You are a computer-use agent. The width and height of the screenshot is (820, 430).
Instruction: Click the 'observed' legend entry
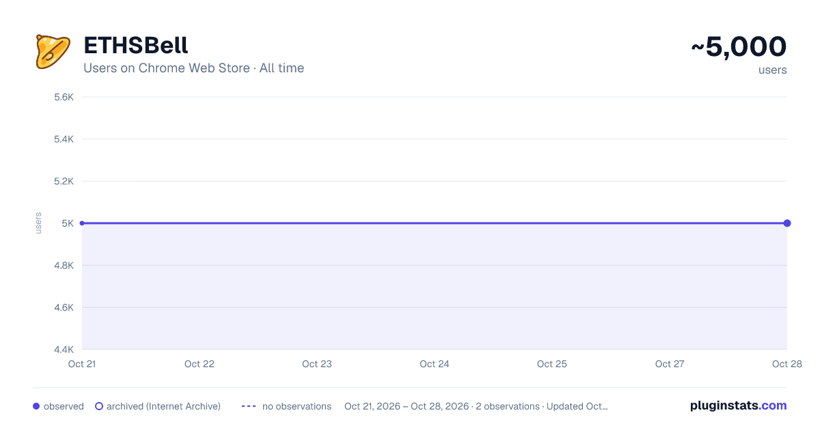point(58,406)
